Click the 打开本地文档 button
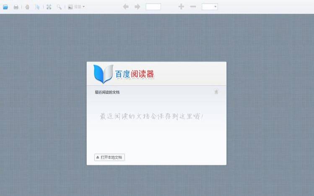The height and width of the screenshot is (196, 314). pos(109,157)
